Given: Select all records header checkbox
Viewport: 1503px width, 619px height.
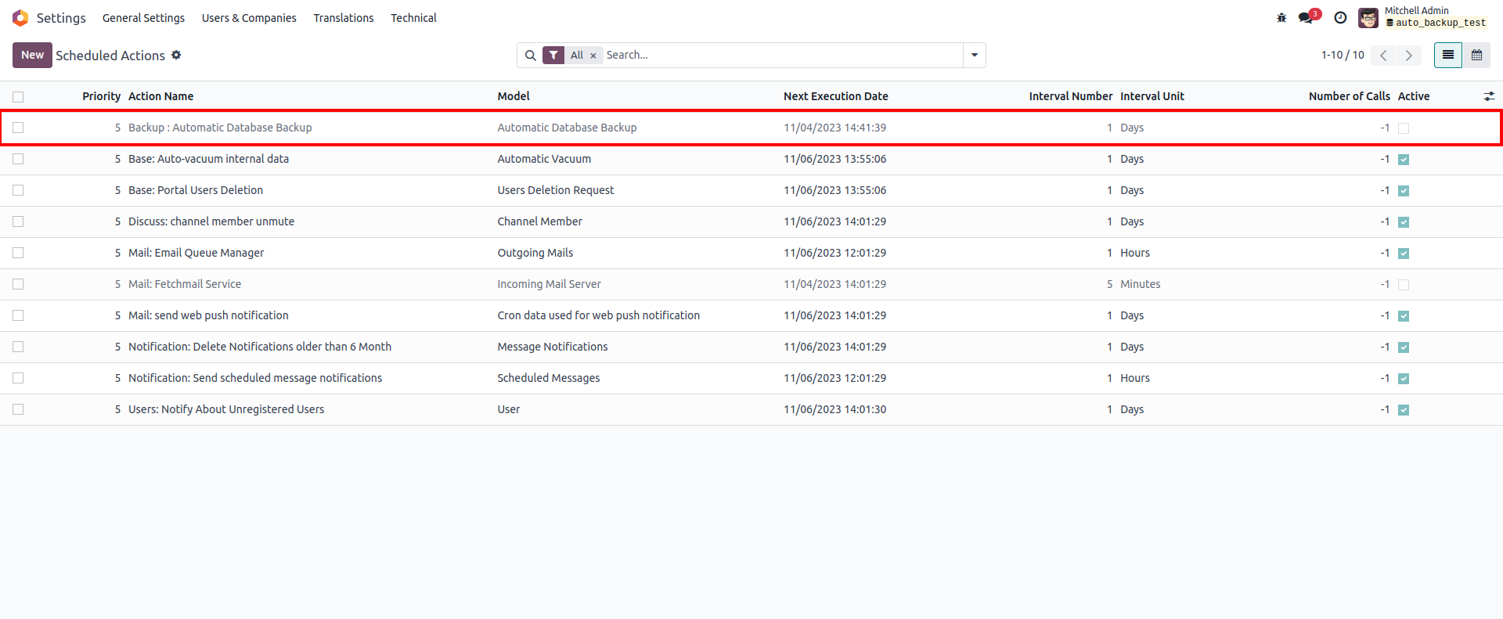Looking at the screenshot, I should [18, 97].
